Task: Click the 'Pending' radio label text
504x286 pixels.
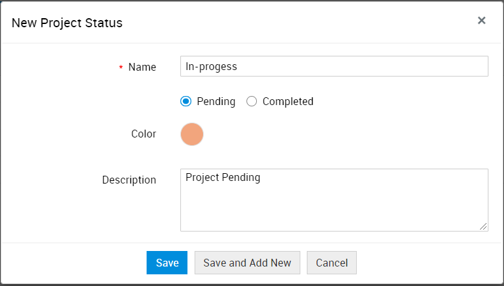Action: tap(216, 101)
